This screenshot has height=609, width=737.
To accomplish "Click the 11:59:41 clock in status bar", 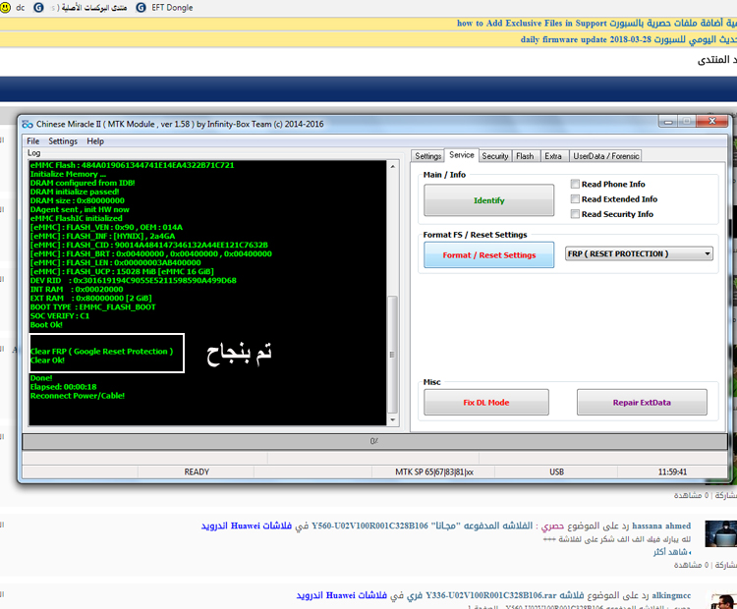I will (672, 471).
